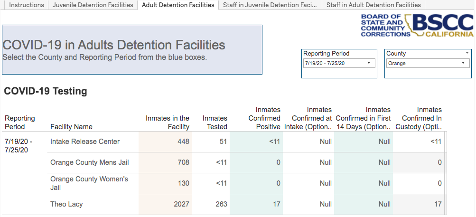Select the Intake Release Center row label

coord(85,142)
